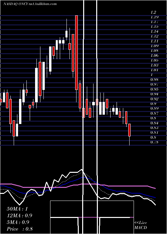Click the 1.09 price axis label

[x=154, y=46]
